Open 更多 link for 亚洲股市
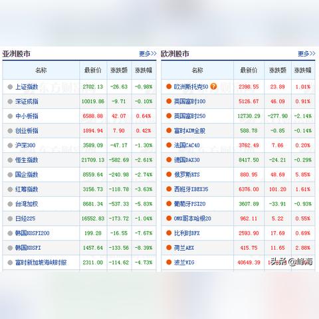 148,54
